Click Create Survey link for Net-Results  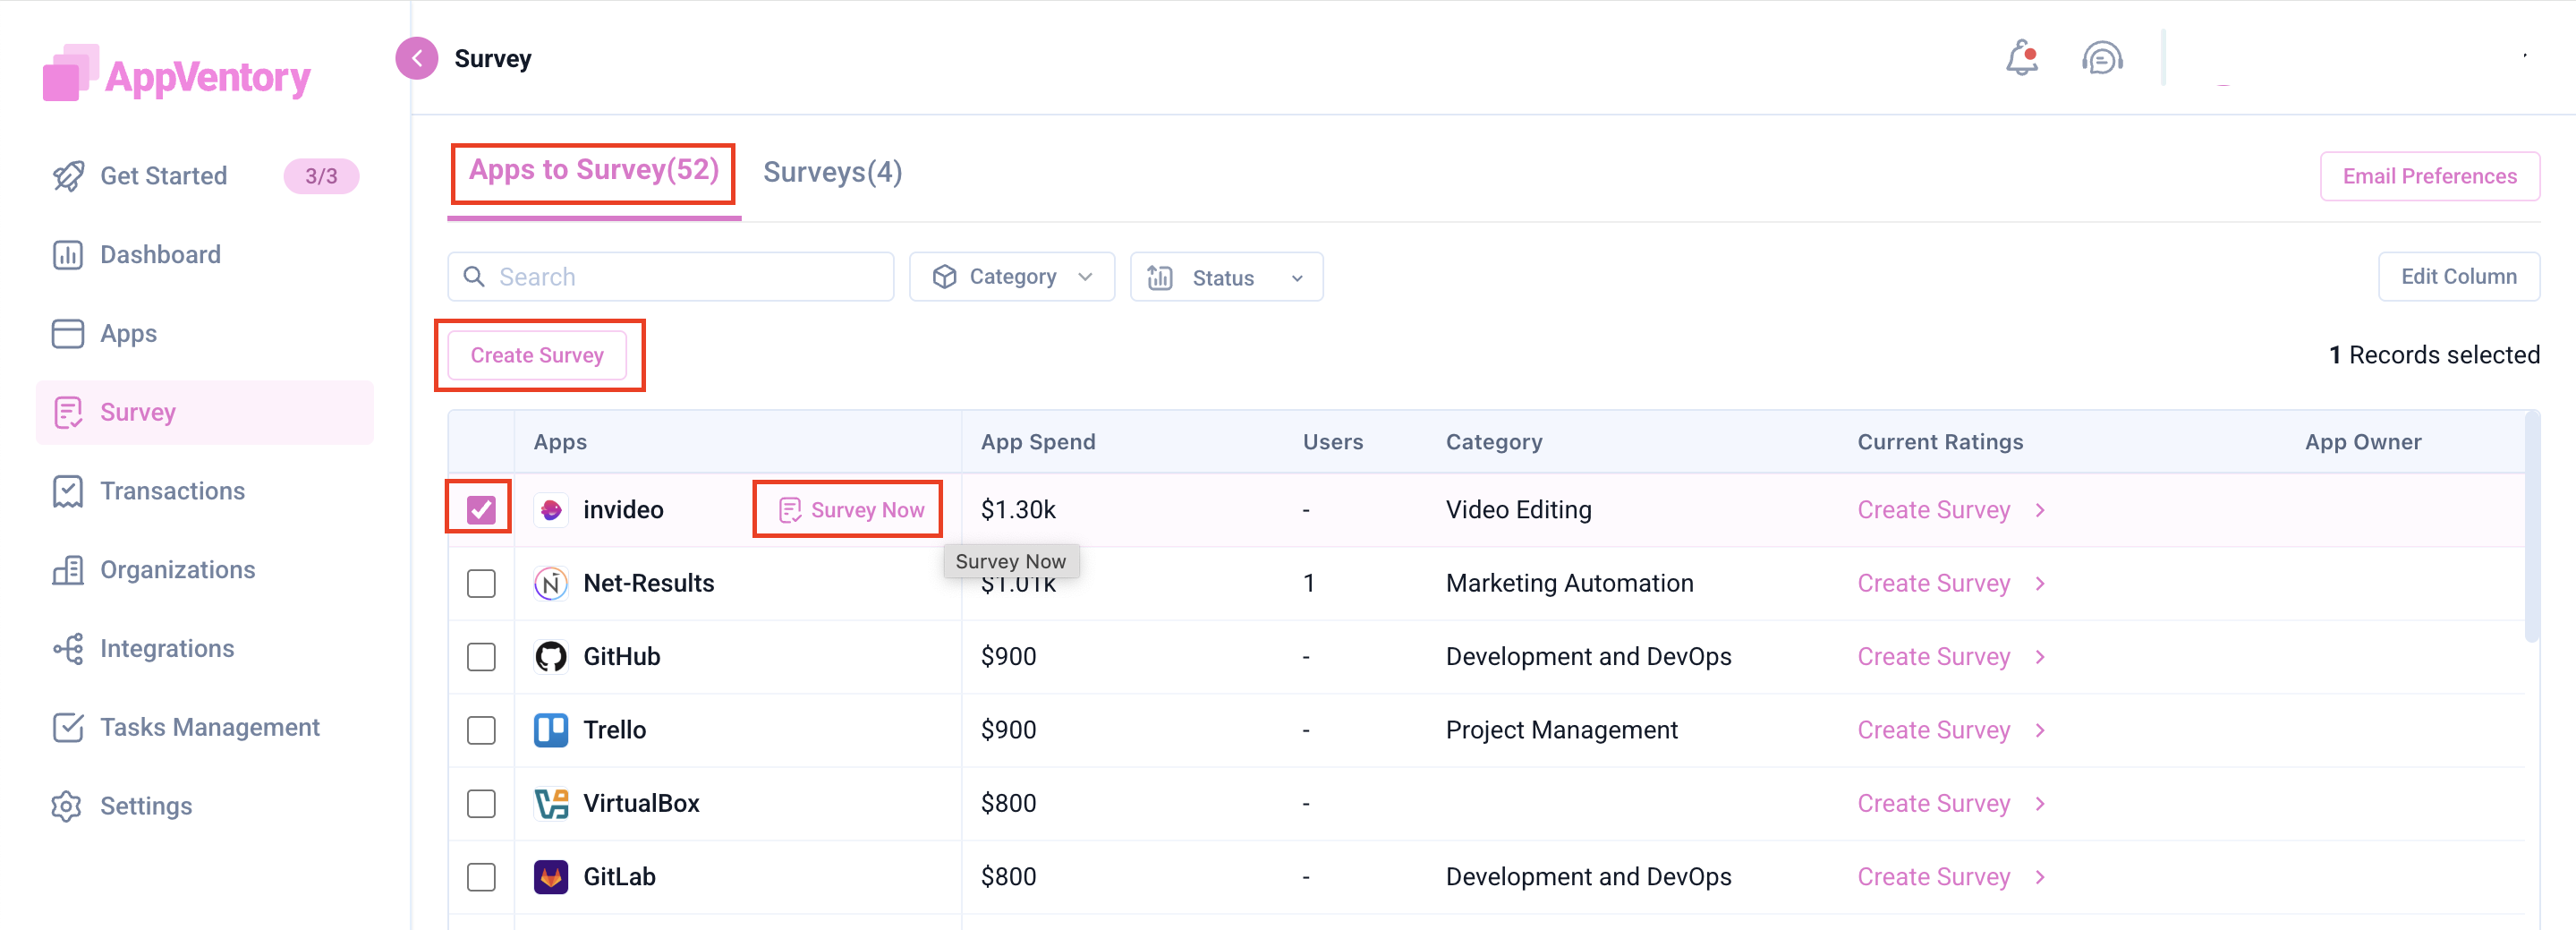pyautogui.click(x=1933, y=584)
